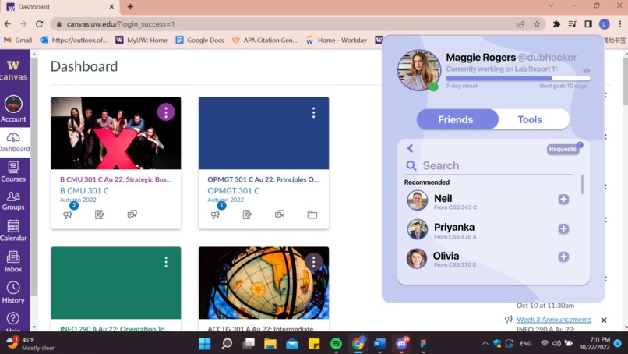Open B CMU 301 C Strategic Business course link

(116, 179)
